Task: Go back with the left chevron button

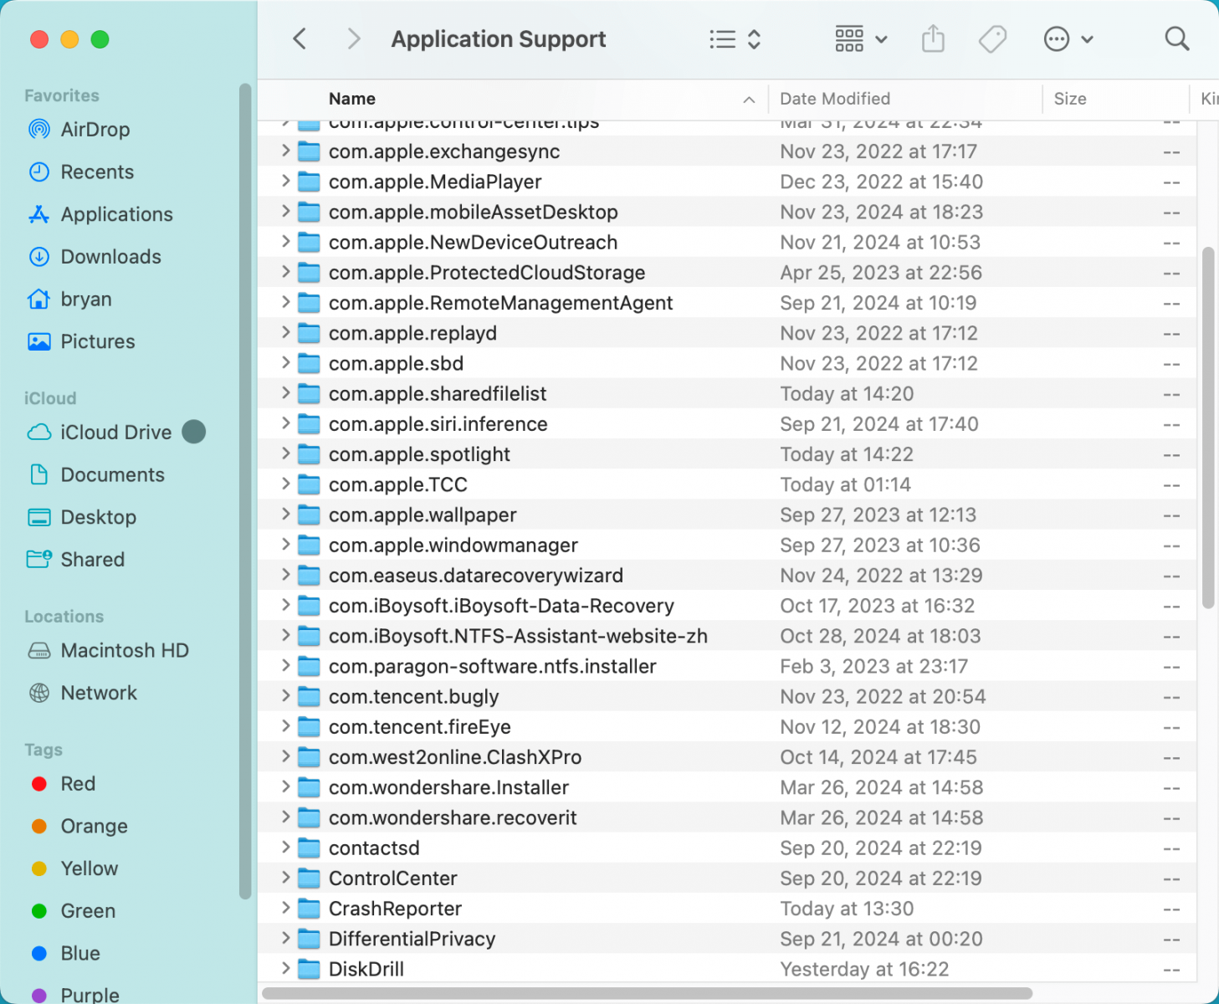Action: tap(300, 38)
